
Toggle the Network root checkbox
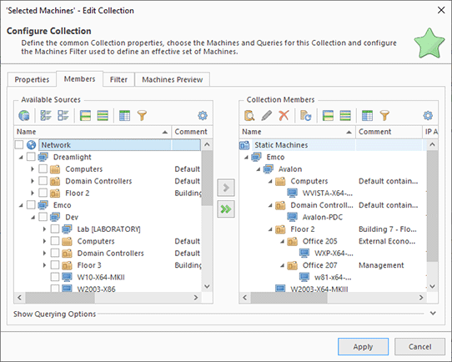coord(19,144)
